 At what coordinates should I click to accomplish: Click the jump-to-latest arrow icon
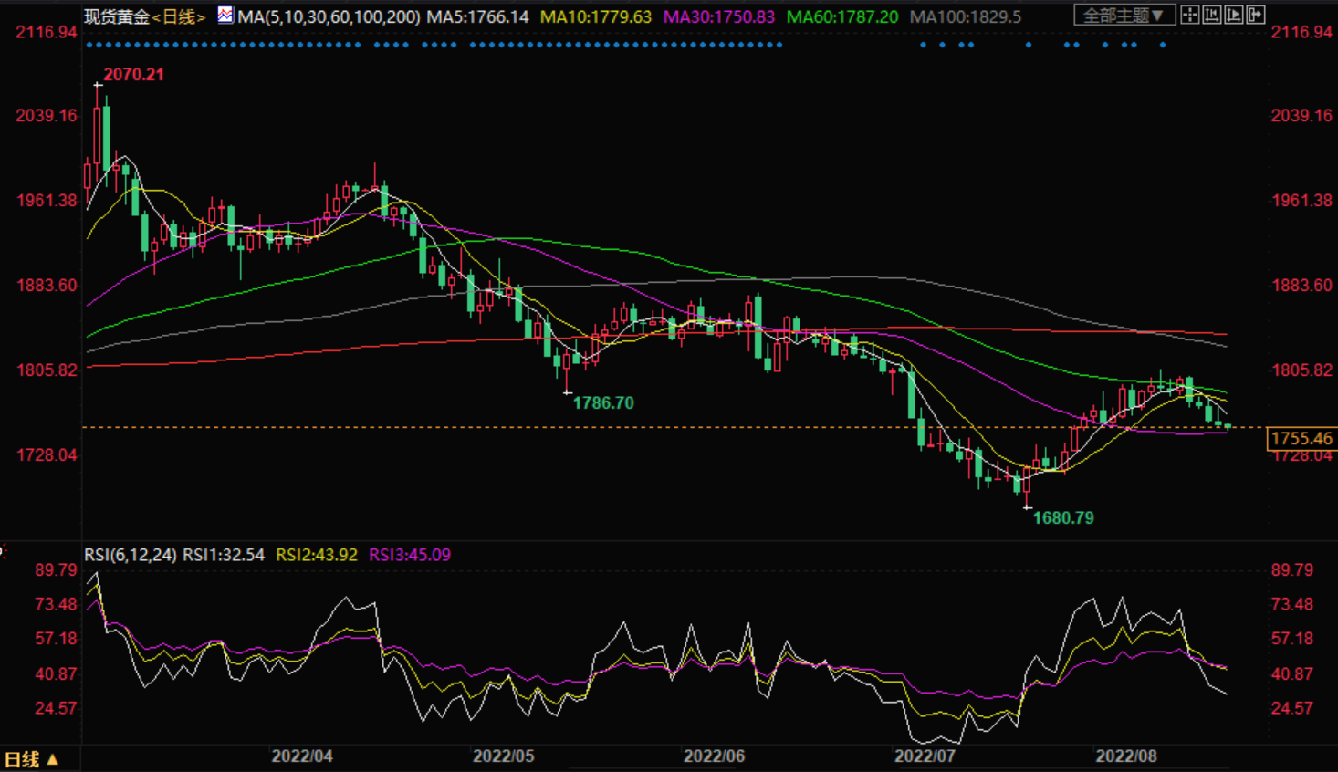point(1256,16)
